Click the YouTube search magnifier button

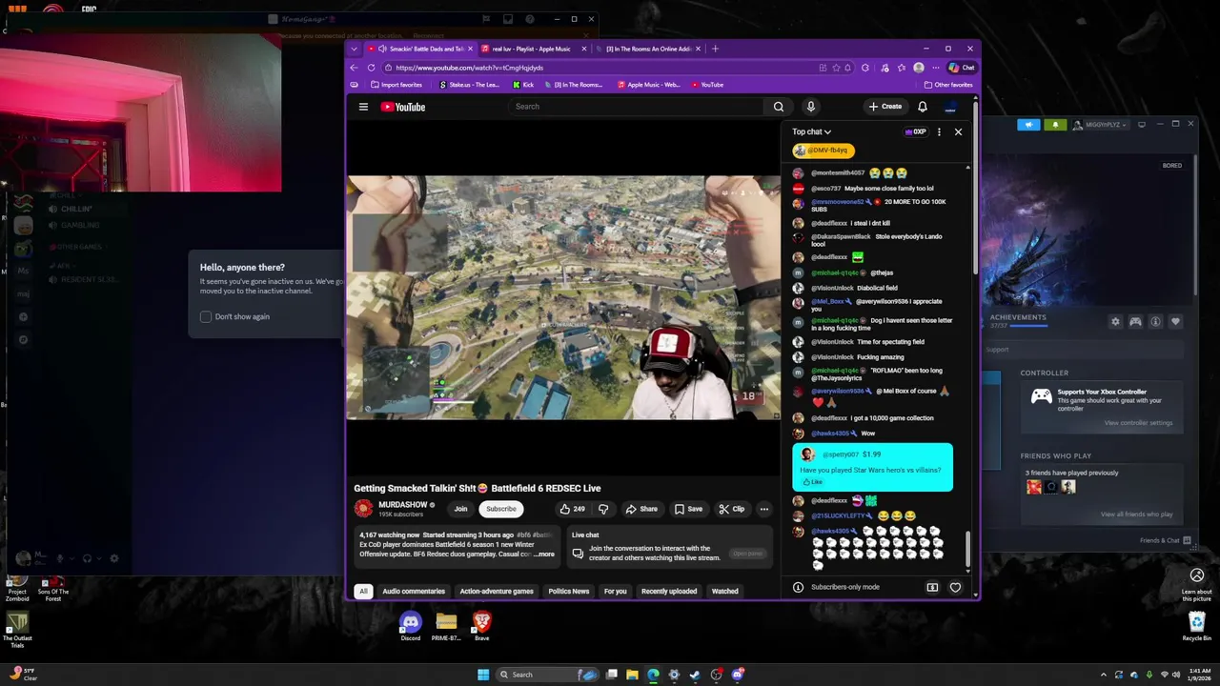pos(779,107)
